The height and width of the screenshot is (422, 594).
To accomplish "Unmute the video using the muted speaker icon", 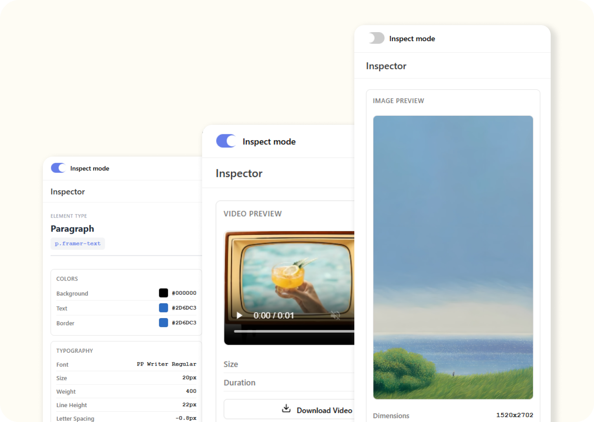I will [x=335, y=316].
